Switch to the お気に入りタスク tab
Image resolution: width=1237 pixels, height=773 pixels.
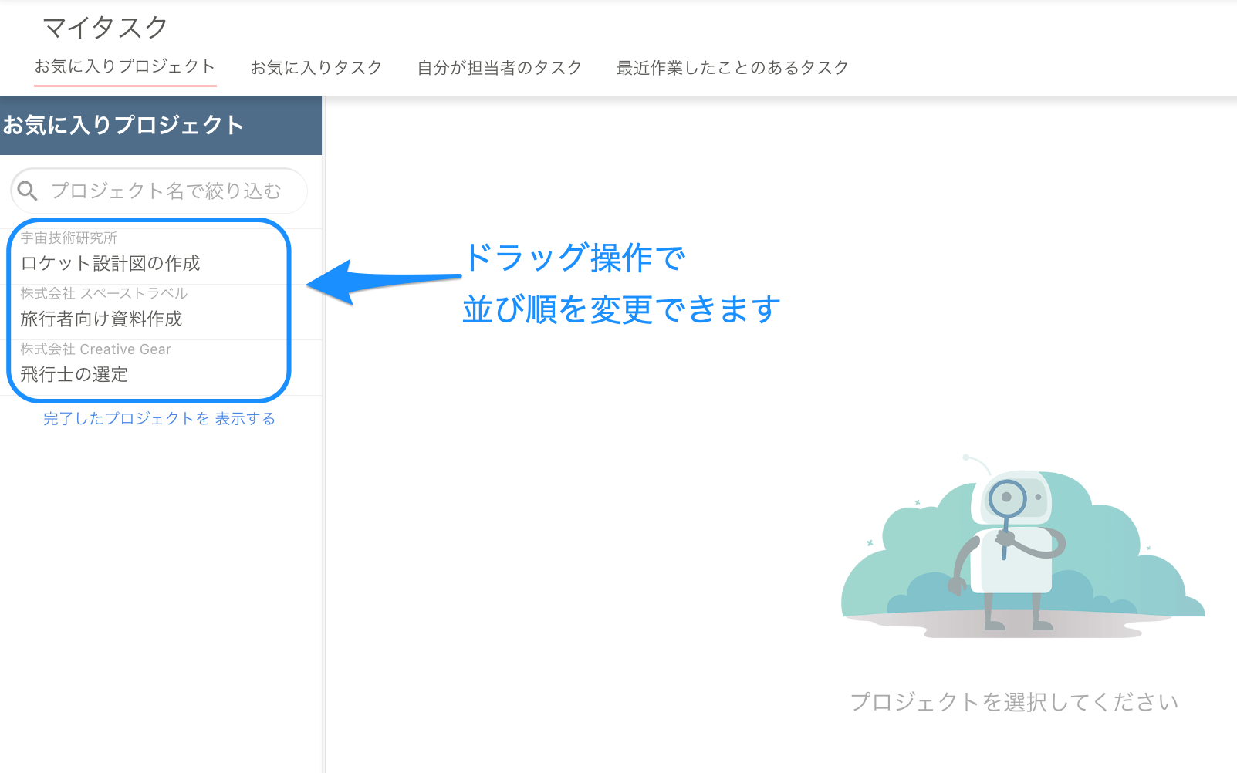tap(315, 67)
